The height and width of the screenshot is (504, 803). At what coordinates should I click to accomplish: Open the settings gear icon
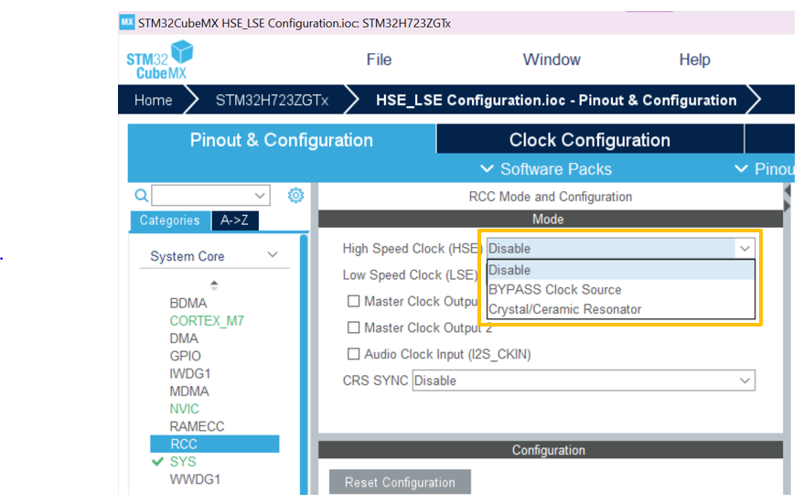[295, 195]
